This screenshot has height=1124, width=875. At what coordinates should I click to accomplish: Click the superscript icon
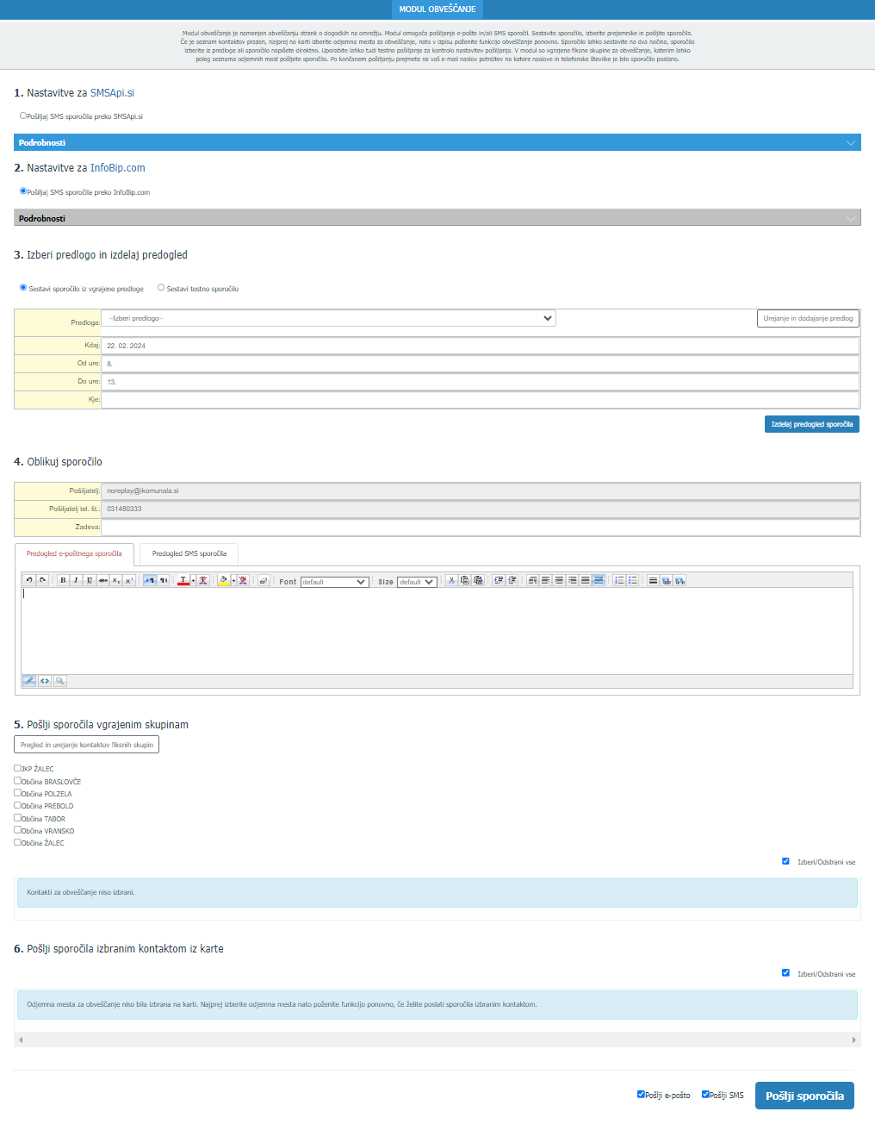coord(129,581)
